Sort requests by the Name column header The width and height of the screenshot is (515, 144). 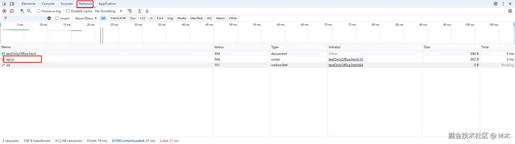(x=106, y=47)
